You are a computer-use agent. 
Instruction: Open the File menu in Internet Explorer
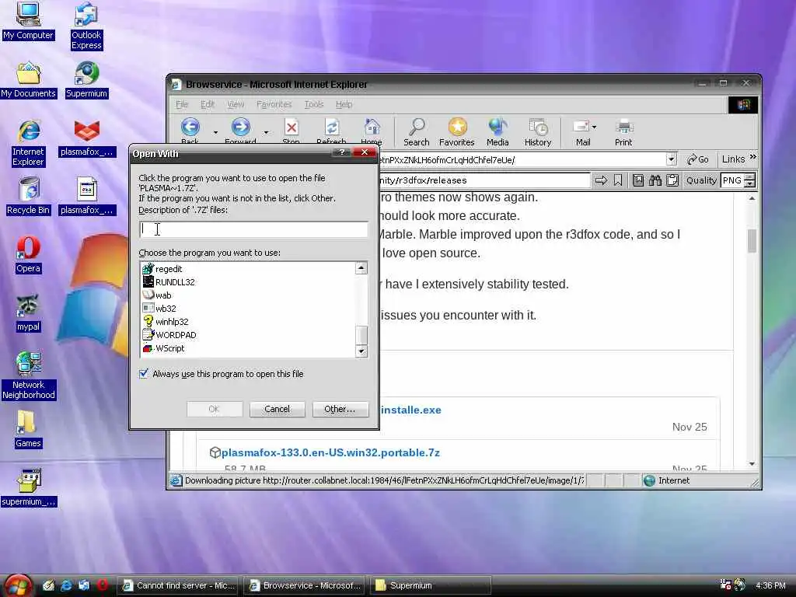182,104
